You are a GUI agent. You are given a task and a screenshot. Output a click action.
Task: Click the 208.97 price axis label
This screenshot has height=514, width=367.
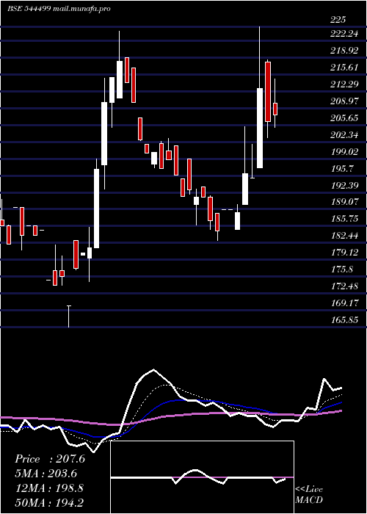pos(344,101)
